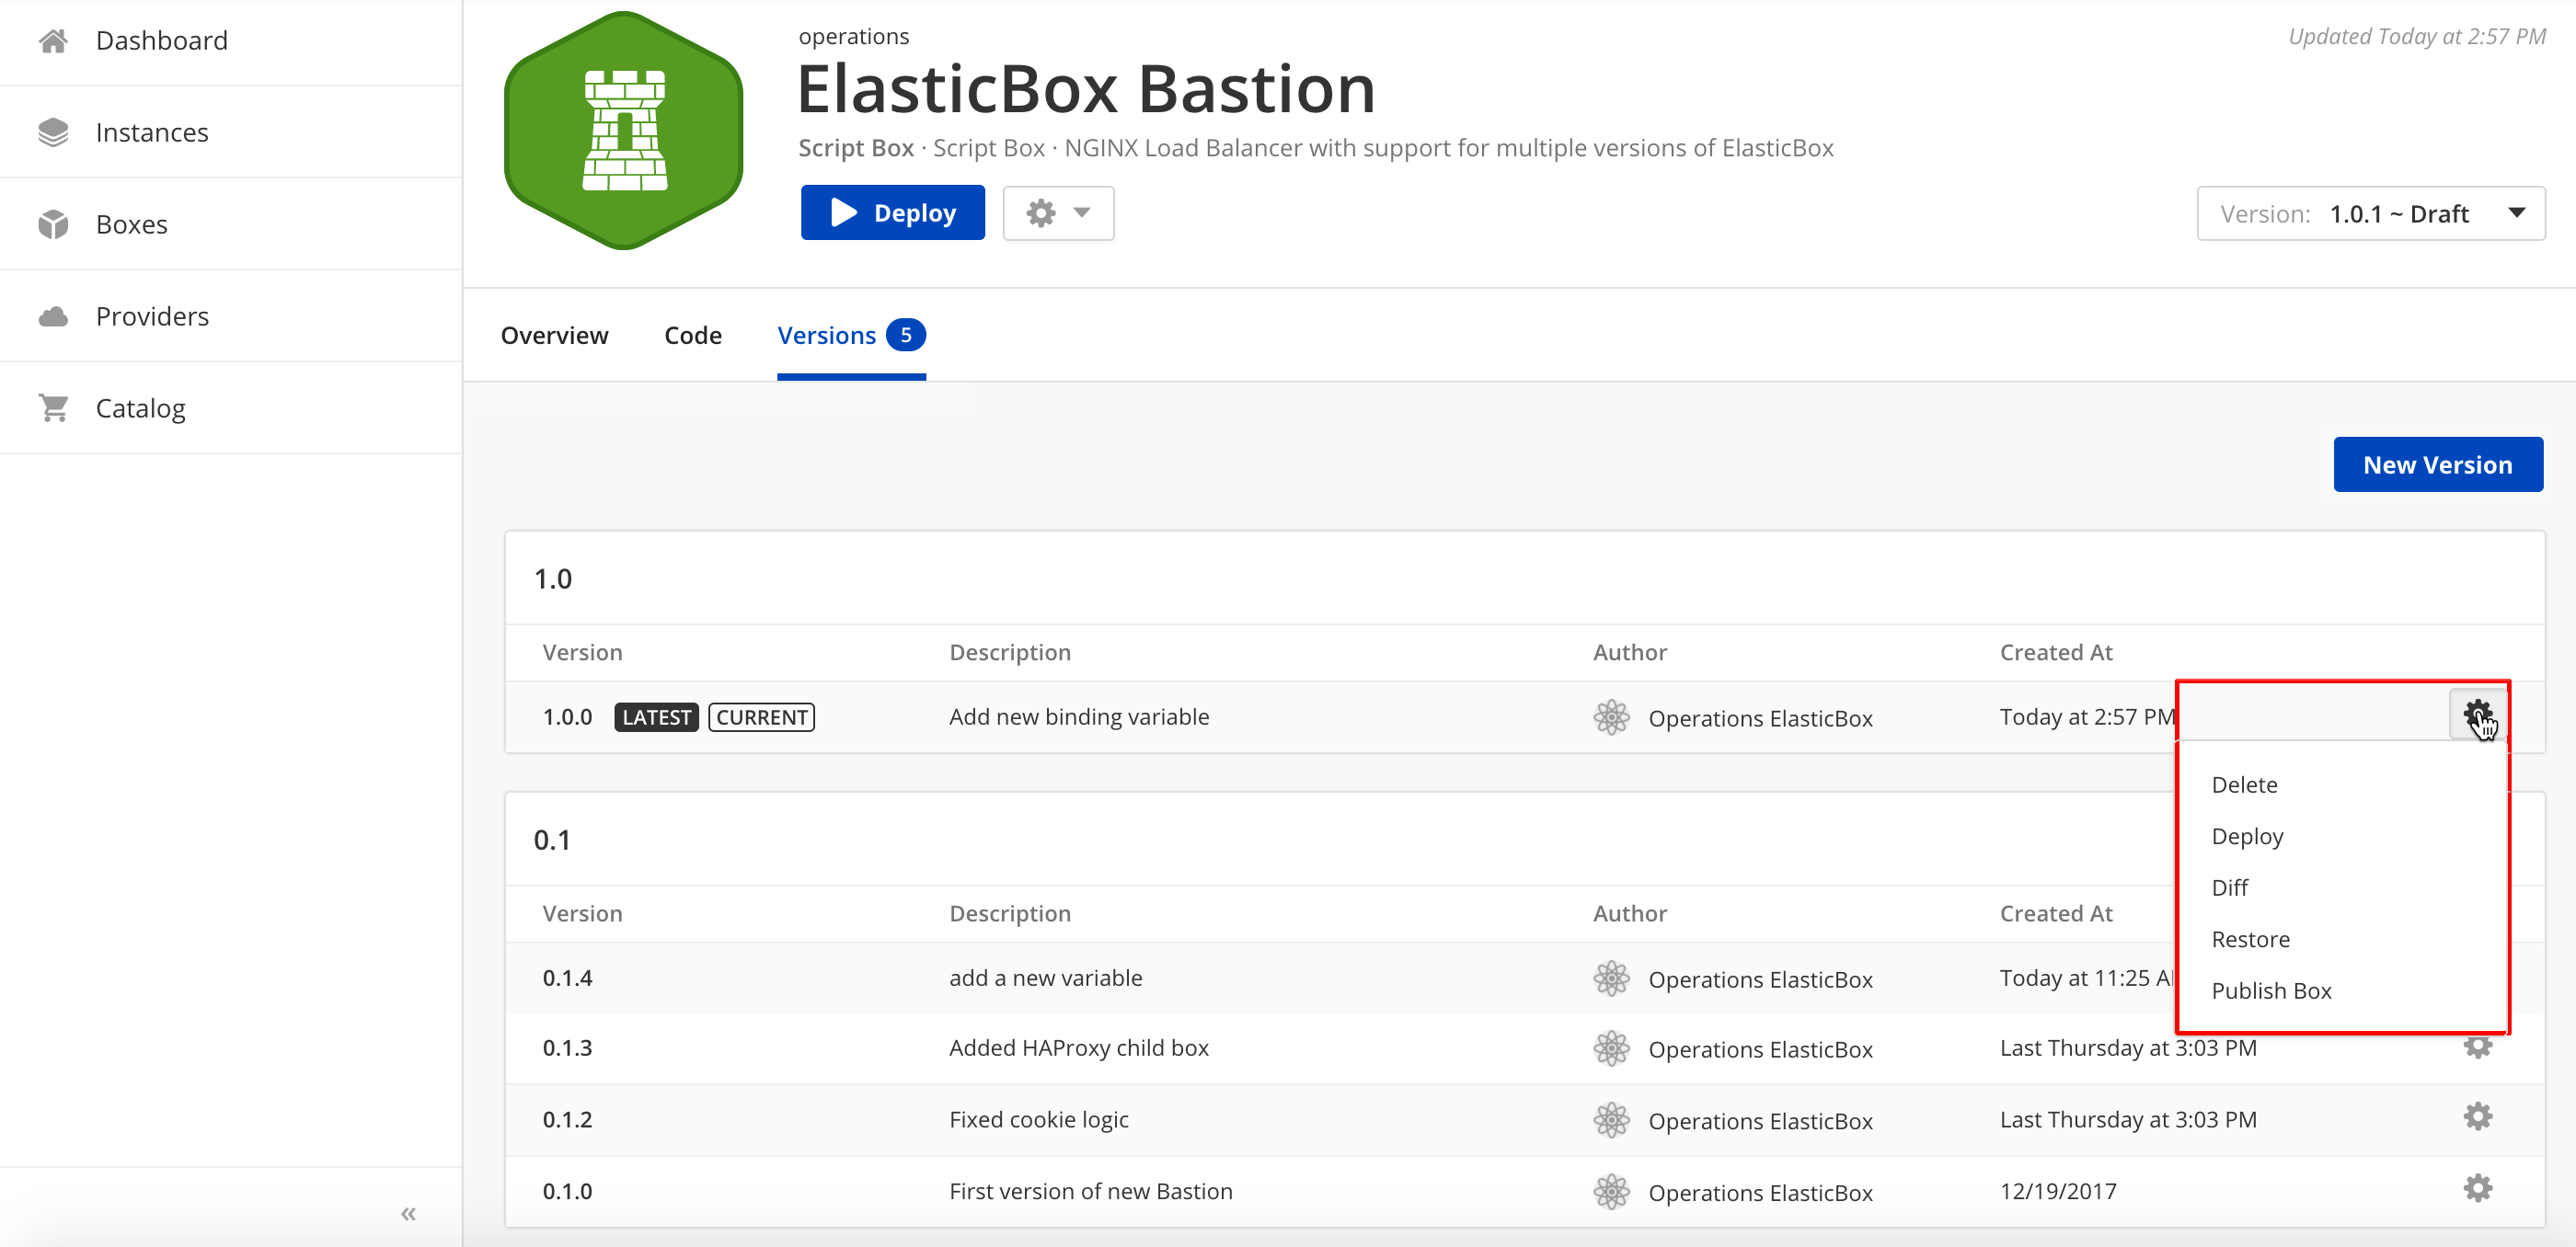The width and height of the screenshot is (2576, 1247).
Task: Click author avatar in the 1.0.0 row
Action: pos(1611,716)
